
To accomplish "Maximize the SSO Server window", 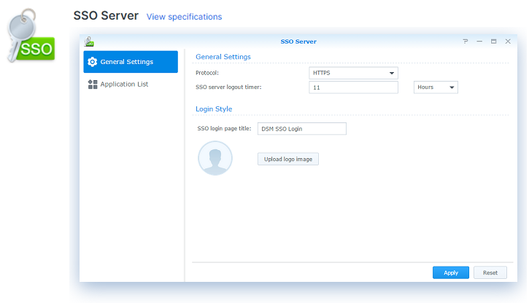I will (493, 42).
